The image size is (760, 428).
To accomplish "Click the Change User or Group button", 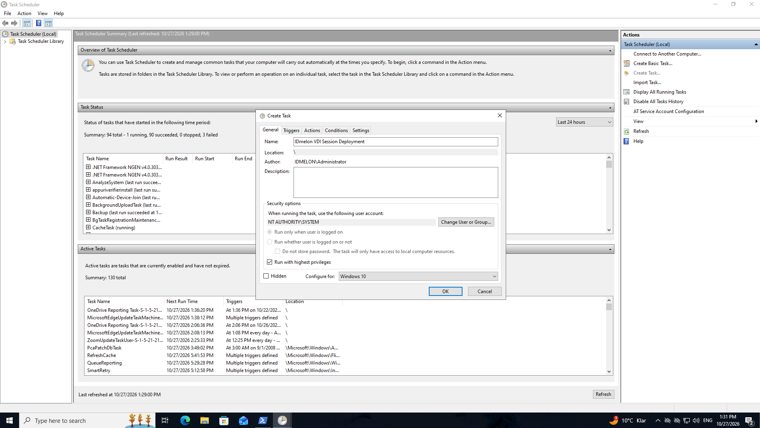I will click(x=466, y=222).
